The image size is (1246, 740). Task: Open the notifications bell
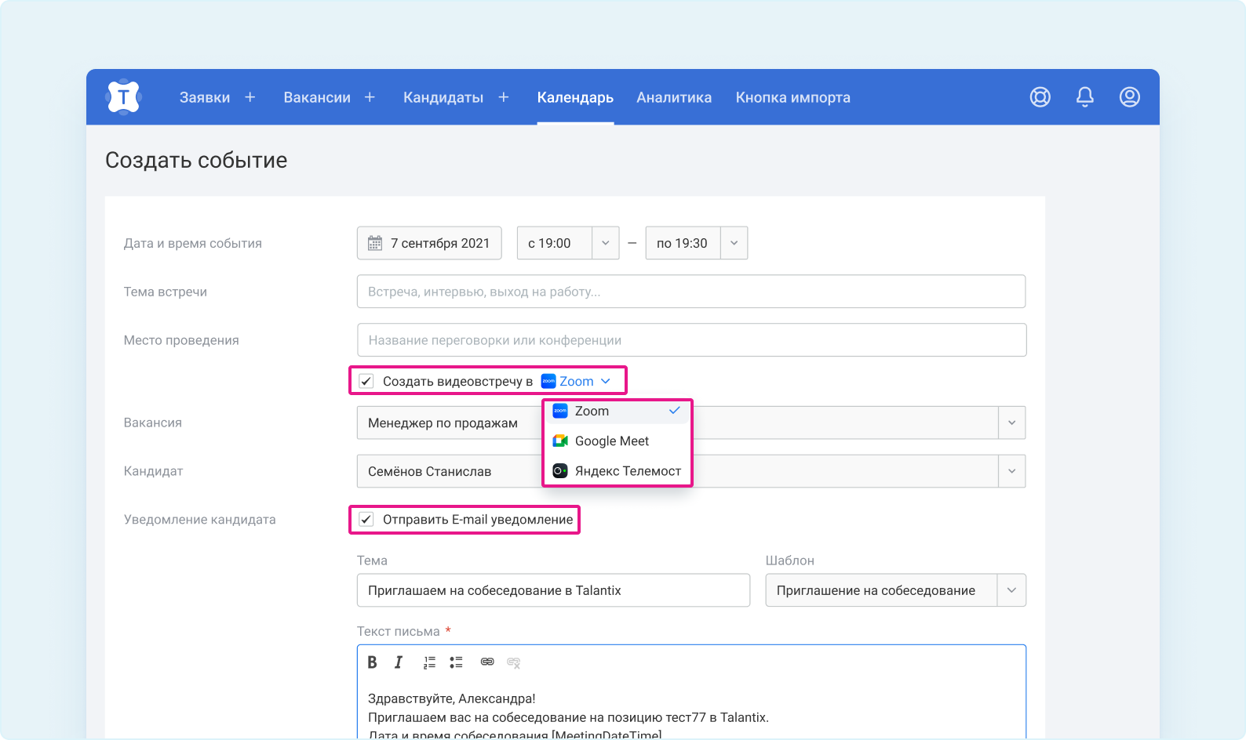(1085, 97)
